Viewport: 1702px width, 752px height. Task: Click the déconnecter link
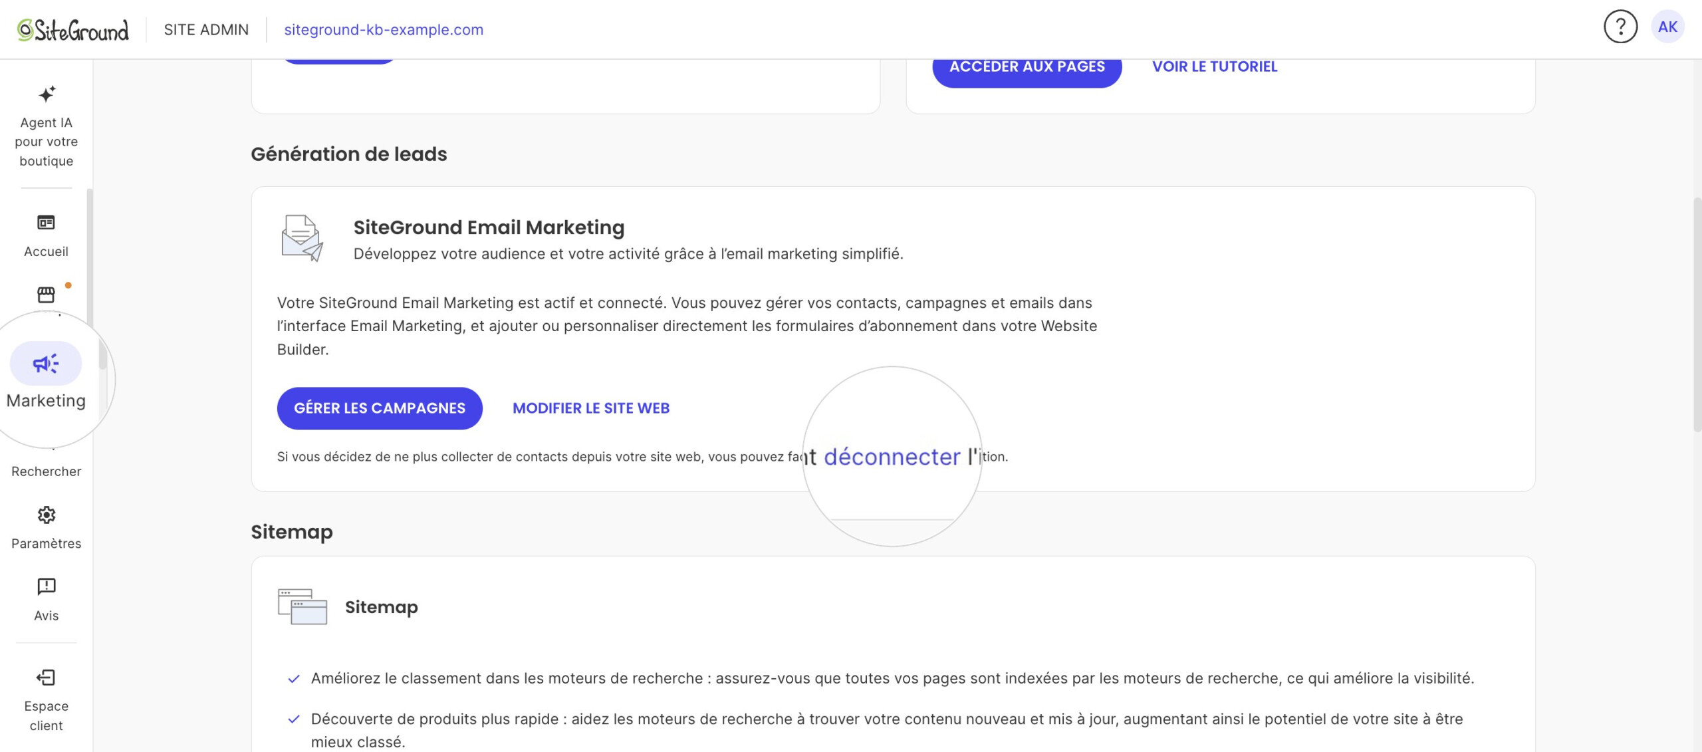pyautogui.click(x=892, y=457)
